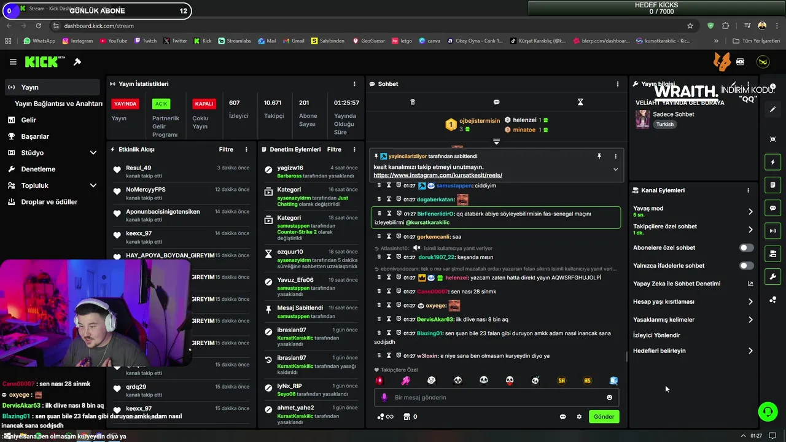Collapse the pinned message chevron
Viewport: 786px width, 442px height.
(x=615, y=169)
